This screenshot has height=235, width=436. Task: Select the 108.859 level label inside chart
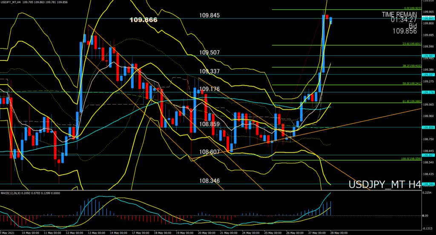(209, 124)
